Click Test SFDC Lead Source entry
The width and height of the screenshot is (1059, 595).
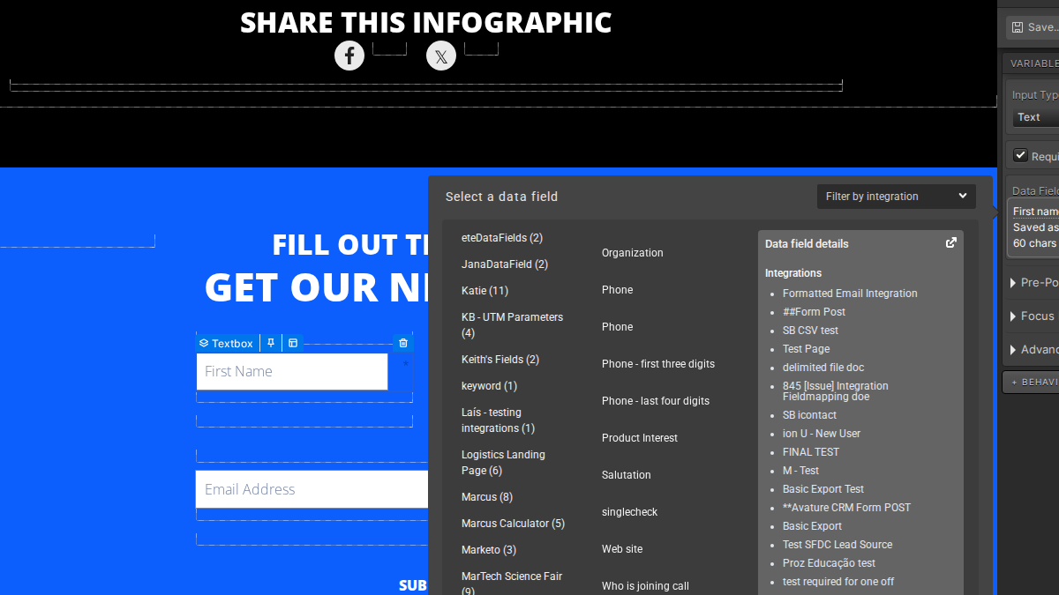click(x=837, y=545)
